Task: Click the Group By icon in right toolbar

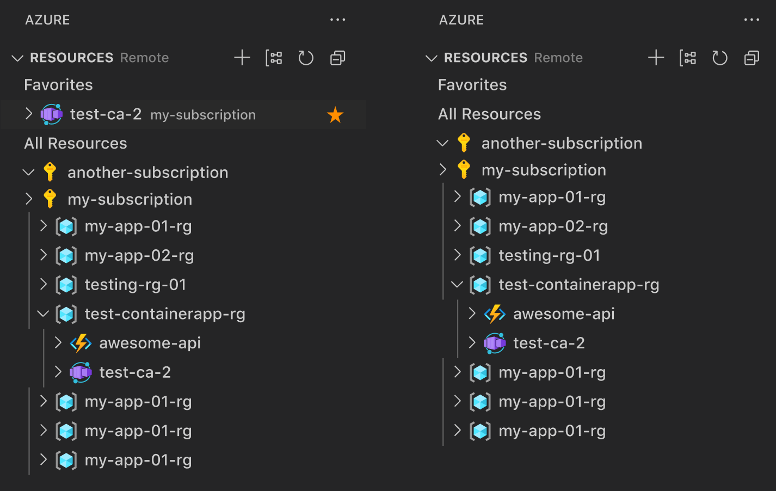Action: point(688,58)
